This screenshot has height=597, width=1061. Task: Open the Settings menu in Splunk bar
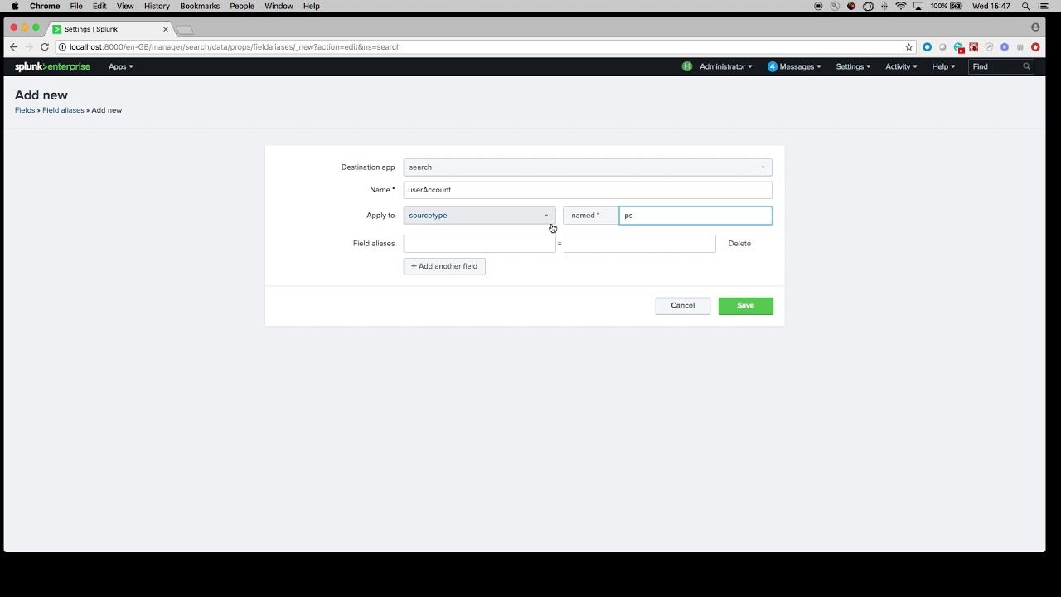853,66
